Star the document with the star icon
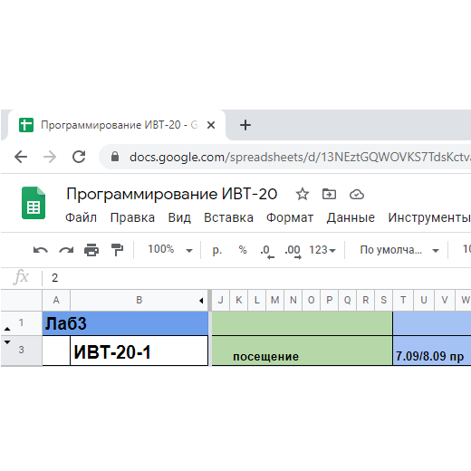This screenshot has height=471, width=471. (x=303, y=194)
